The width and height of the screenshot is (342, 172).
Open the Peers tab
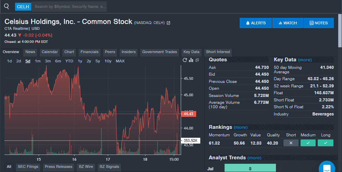(x=110, y=52)
